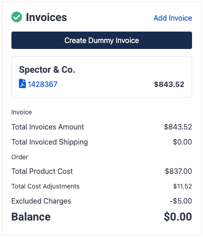Click the Total Invoiced Shipping value $0.00
The width and height of the screenshot is (203, 237).
click(182, 142)
